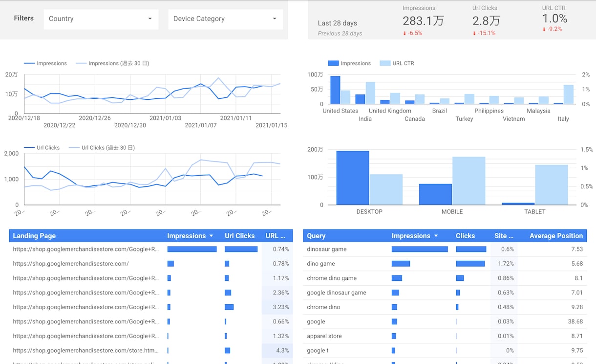
Task: Click the TABLET light blue CTR bar
Action: (x=552, y=185)
